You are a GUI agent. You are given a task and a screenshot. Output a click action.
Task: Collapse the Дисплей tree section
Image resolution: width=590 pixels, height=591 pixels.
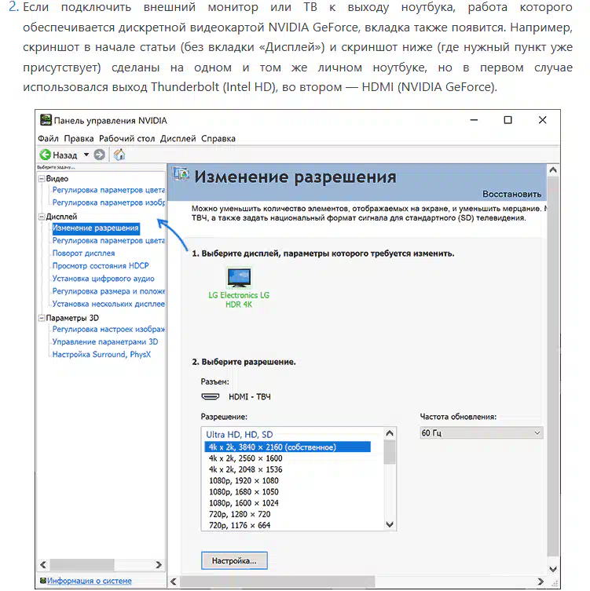(x=42, y=217)
